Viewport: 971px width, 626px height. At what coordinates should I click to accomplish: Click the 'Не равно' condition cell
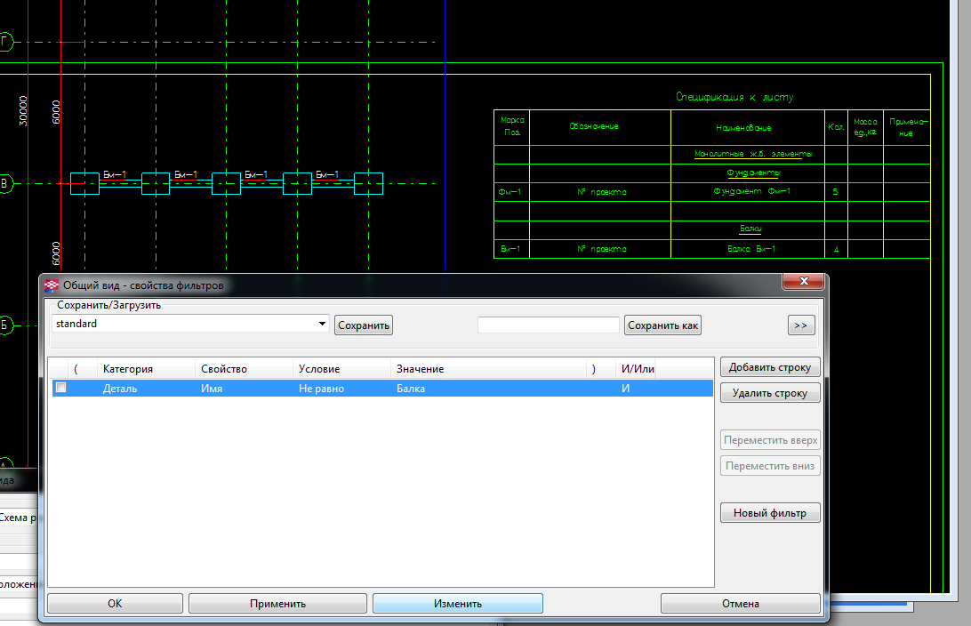[x=322, y=389]
